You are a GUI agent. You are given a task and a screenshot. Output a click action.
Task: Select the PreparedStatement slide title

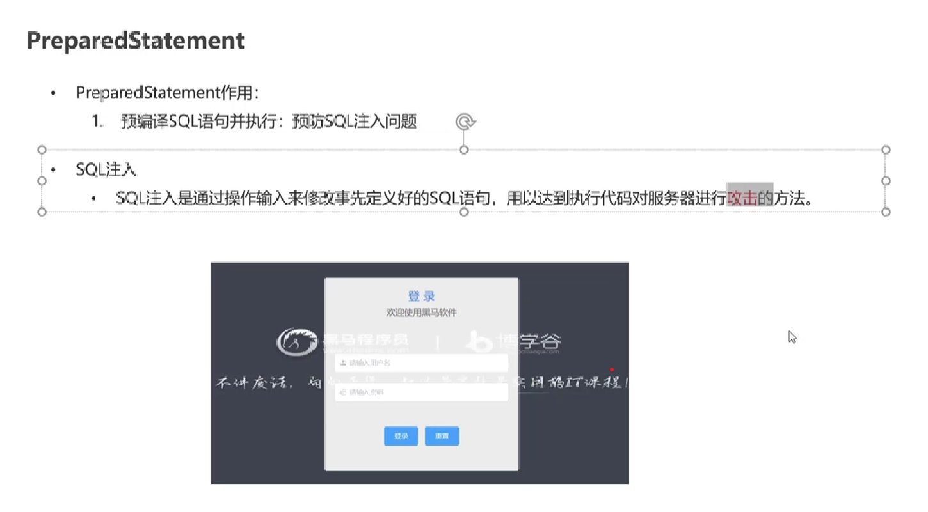(136, 41)
